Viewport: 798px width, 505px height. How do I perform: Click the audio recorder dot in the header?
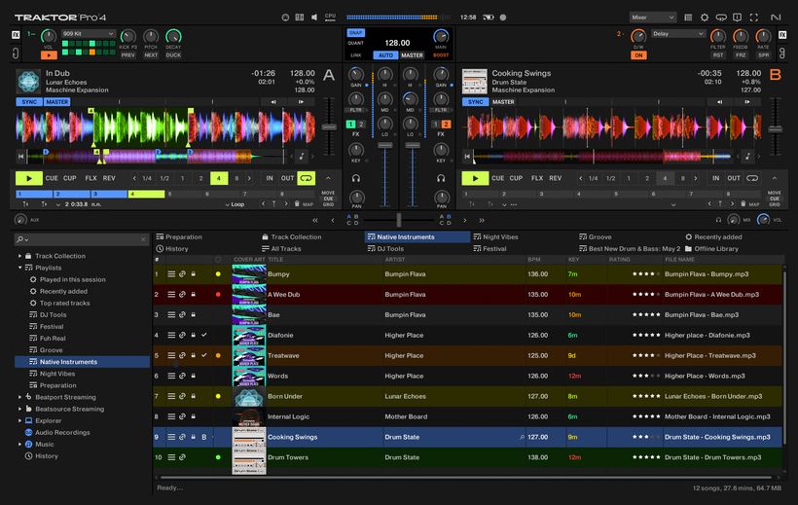tap(503, 18)
